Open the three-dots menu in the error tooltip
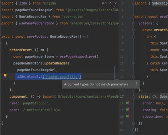The height and width of the screenshot is (135, 168). tap(136, 84)
